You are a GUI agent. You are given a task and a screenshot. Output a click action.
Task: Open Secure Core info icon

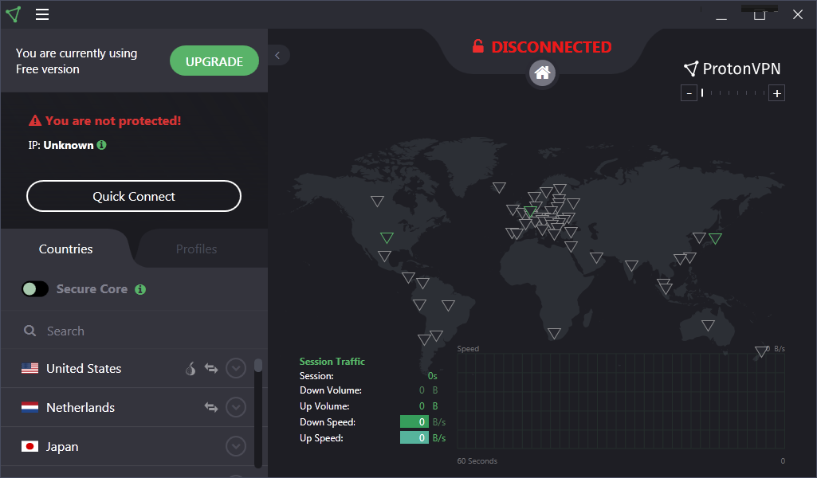[x=140, y=289]
